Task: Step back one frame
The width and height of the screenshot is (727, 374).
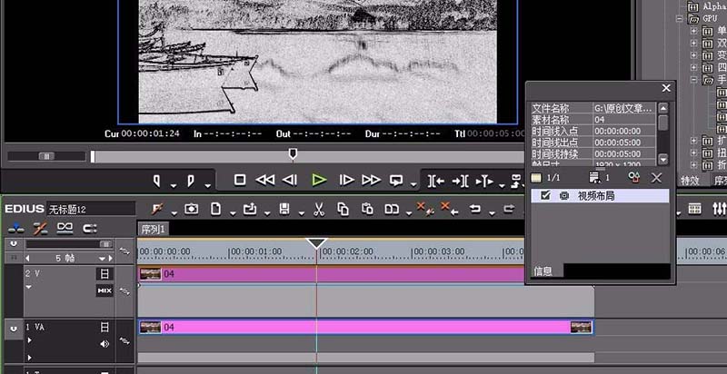Action: [x=290, y=180]
